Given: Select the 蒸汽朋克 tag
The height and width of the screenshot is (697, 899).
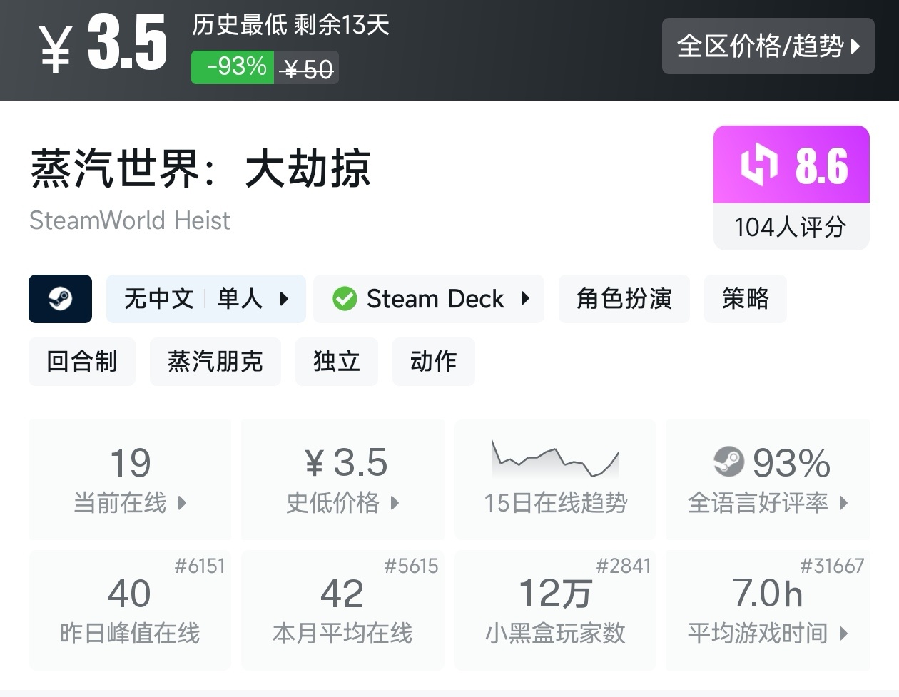Looking at the screenshot, I should click(215, 362).
